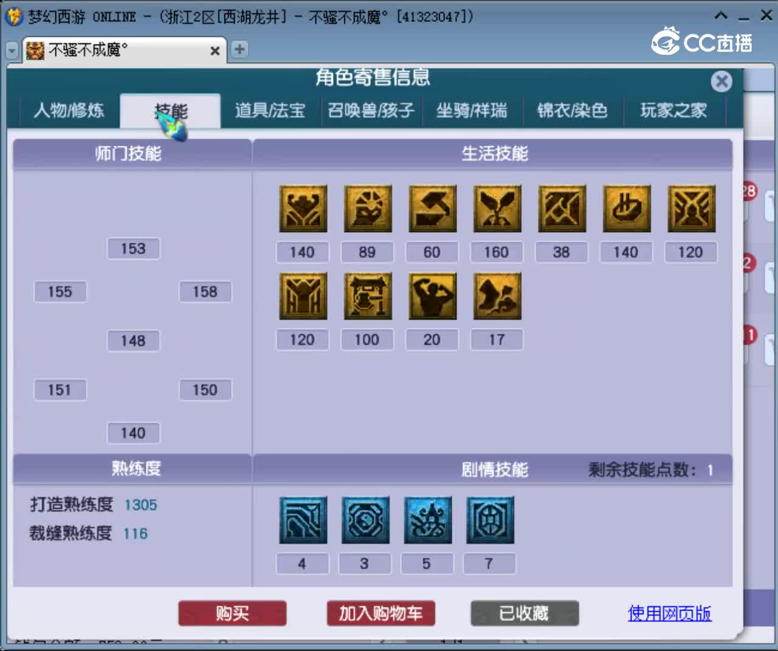Click the hammer life skill icon, level 60
Viewport: 778px width, 651px height.
[433, 208]
